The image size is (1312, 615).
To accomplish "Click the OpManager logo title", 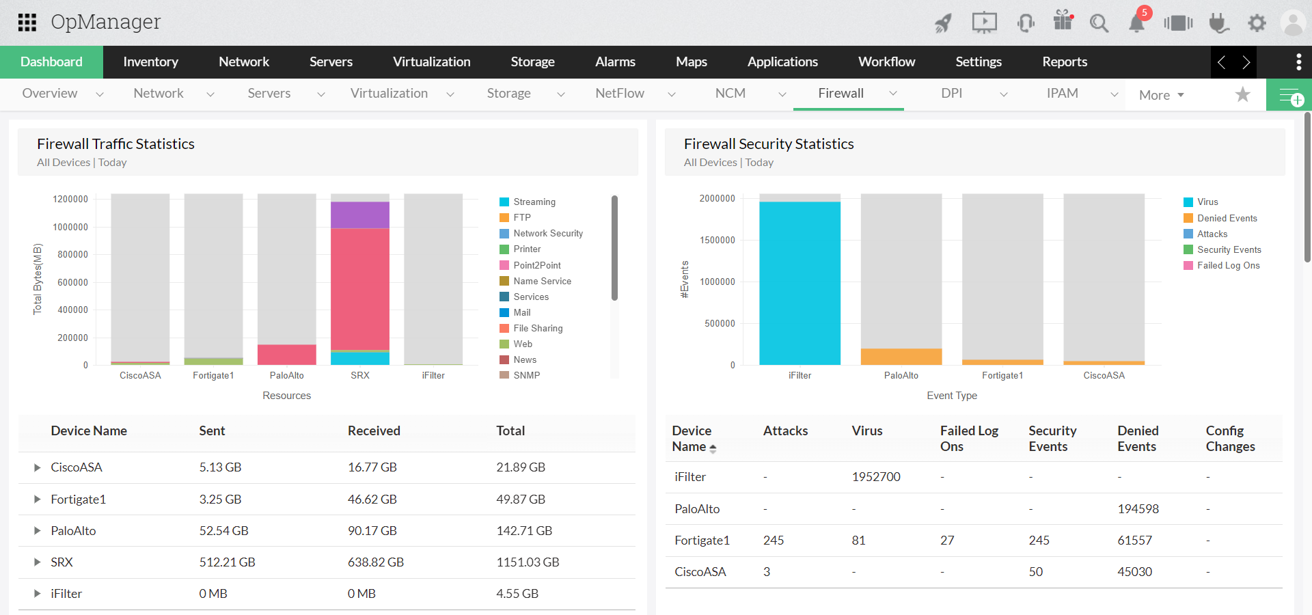I will [106, 23].
